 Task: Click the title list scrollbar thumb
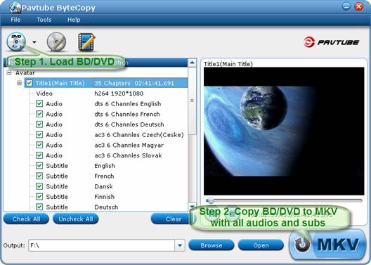(192, 101)
